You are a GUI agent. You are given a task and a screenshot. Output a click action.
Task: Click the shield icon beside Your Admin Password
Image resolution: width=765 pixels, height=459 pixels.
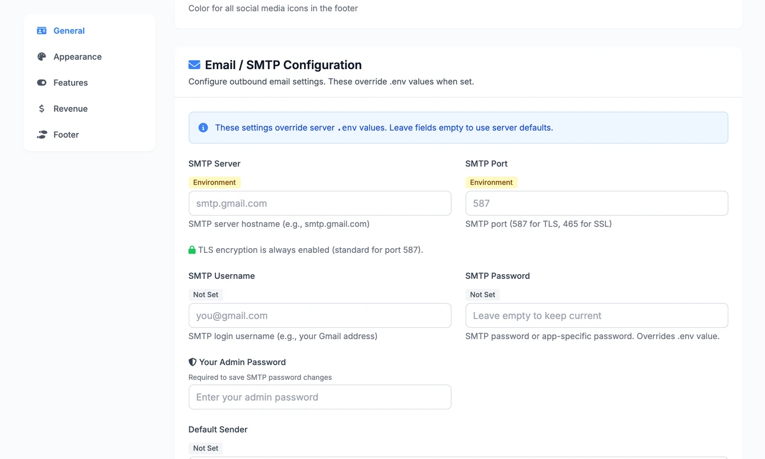[x=192, y=362]
